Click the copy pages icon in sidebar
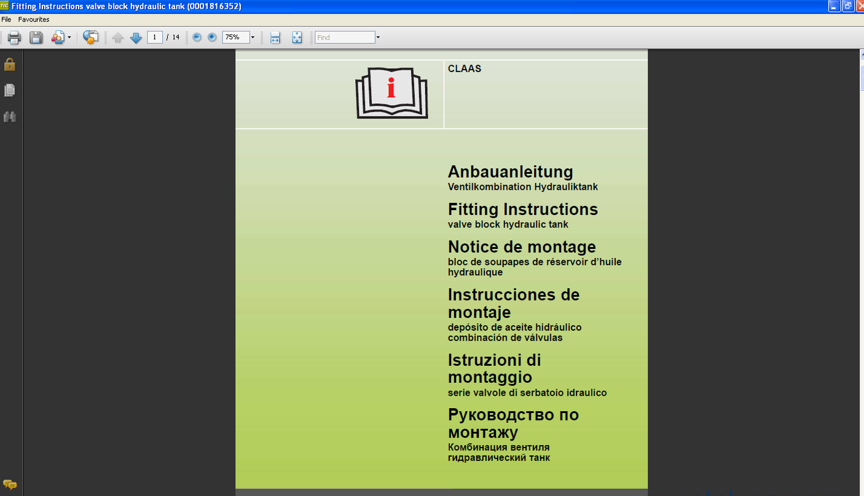The width and height of the screenshot is (864, 496). (10, 90)
